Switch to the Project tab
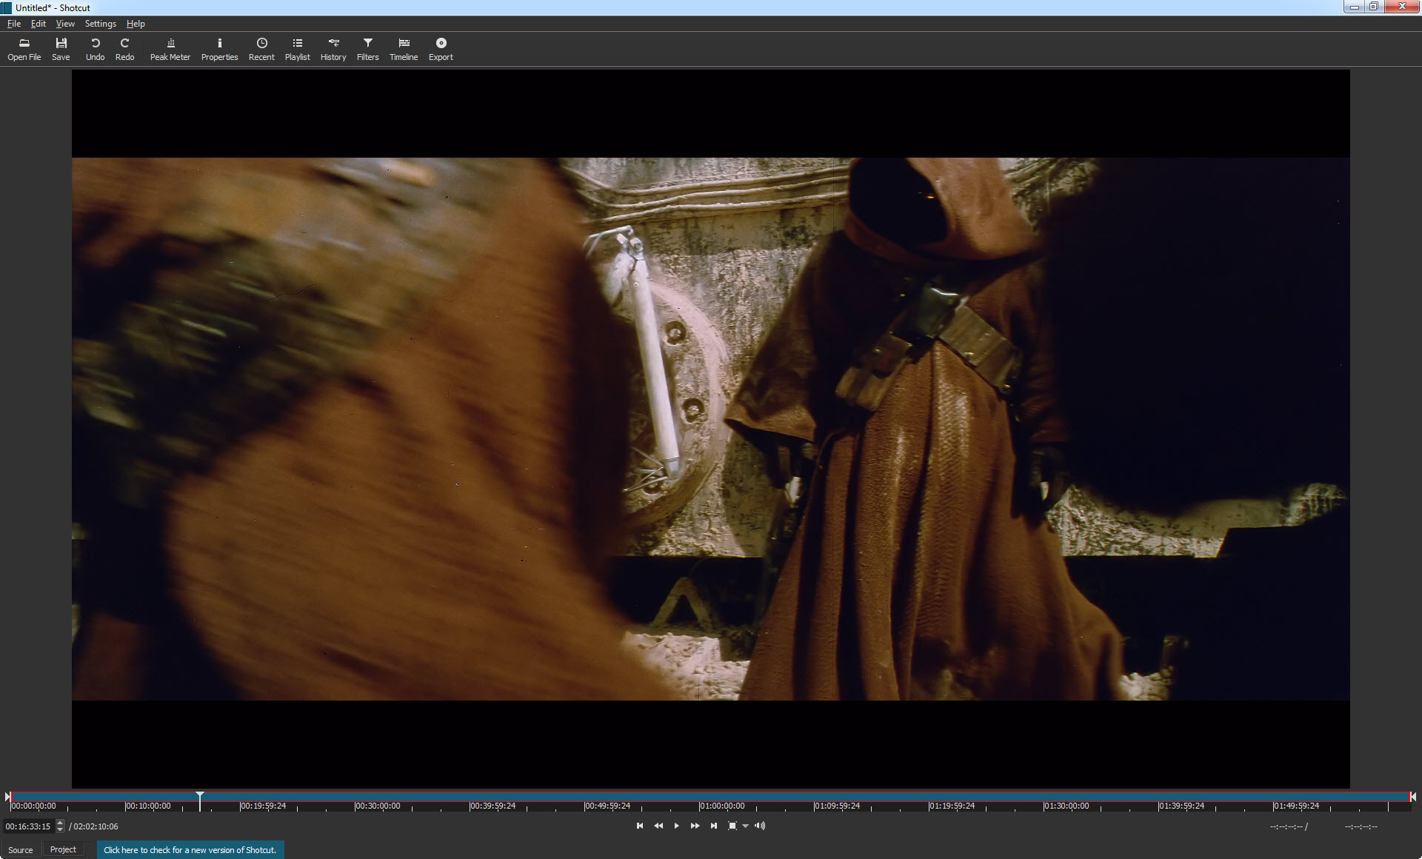This screenshot has height=859, width=1422. click(x=63, y=849)
